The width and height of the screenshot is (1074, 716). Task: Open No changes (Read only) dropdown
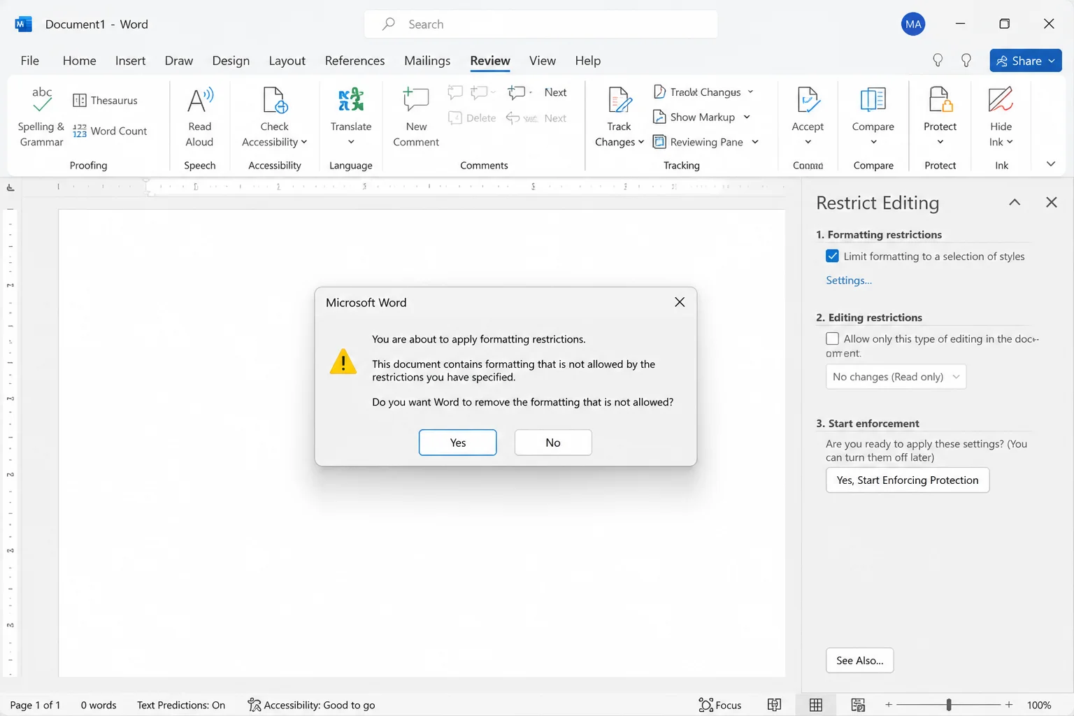896,377
